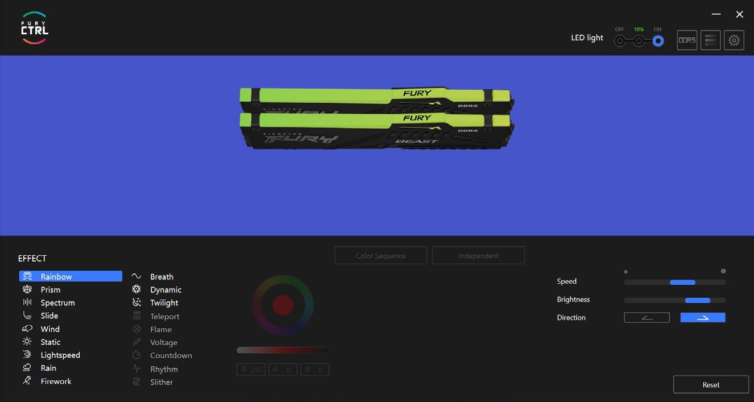Click the Color Sequence button

pos(381,255)
